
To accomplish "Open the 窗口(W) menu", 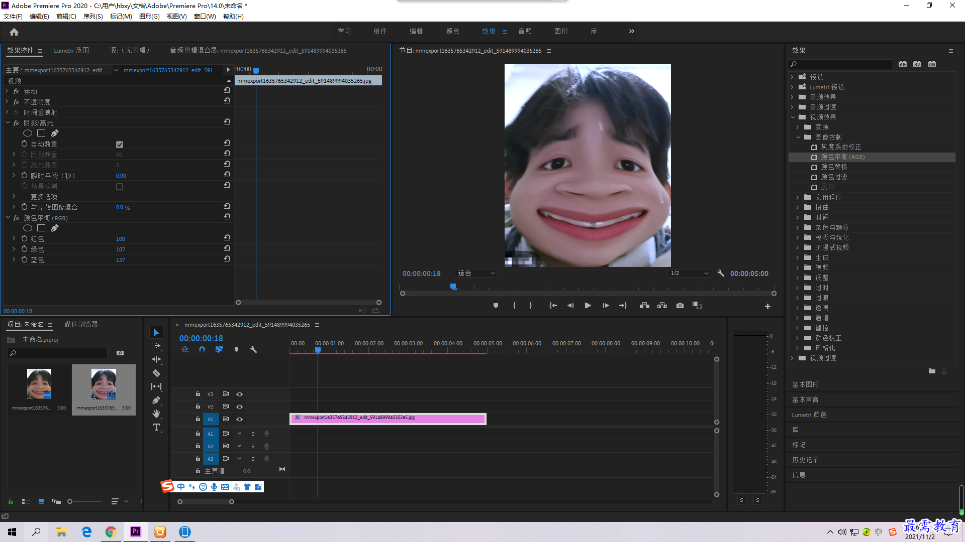I will coord(205,17).
